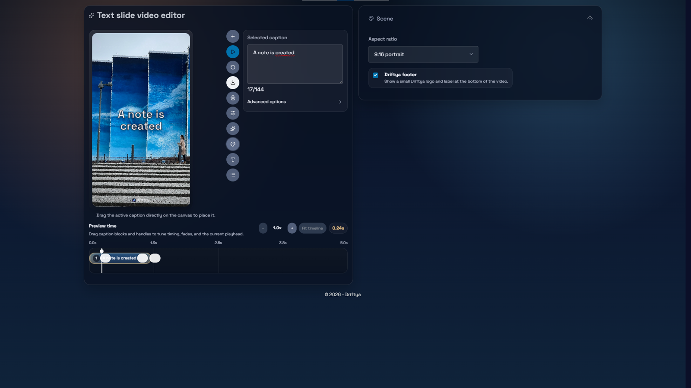Select the Play preview icon

[233, 51]
